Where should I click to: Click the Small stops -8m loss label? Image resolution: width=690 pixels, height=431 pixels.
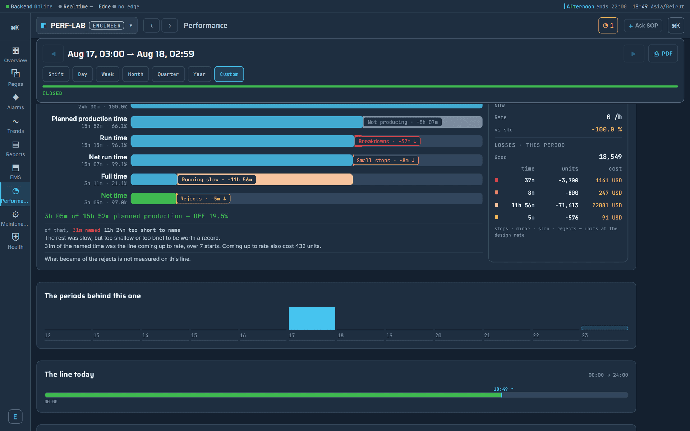pyautogui.click(x=385, y=161)
